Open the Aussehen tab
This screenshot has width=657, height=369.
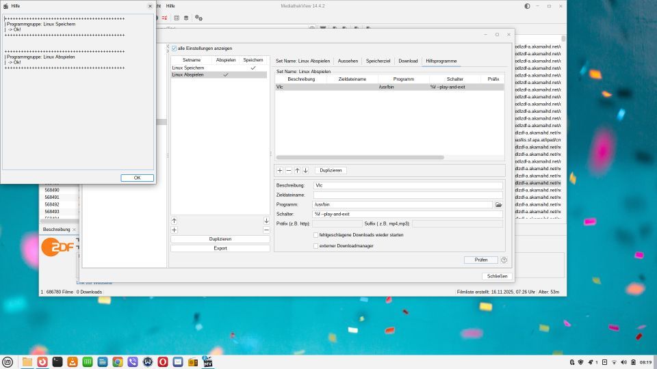348,61
